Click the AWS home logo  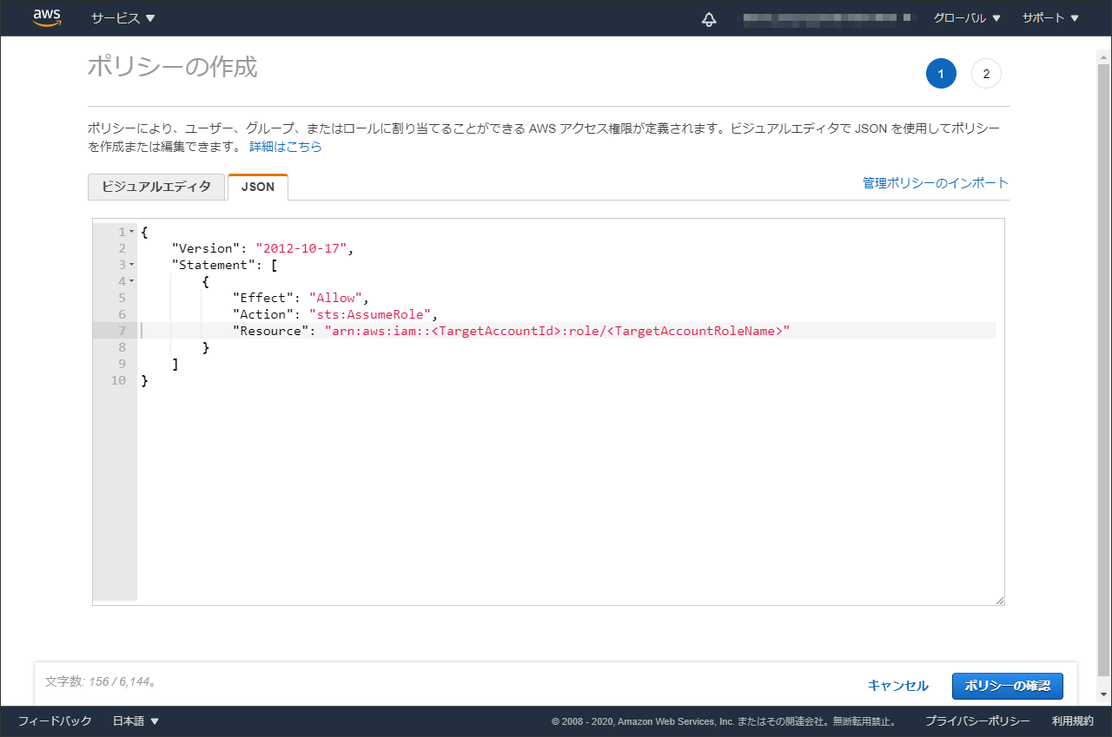47,17
